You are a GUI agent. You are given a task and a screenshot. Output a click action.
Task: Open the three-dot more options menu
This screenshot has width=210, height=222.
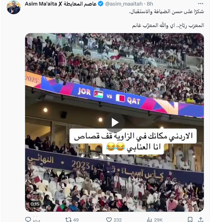click(201, 4)
